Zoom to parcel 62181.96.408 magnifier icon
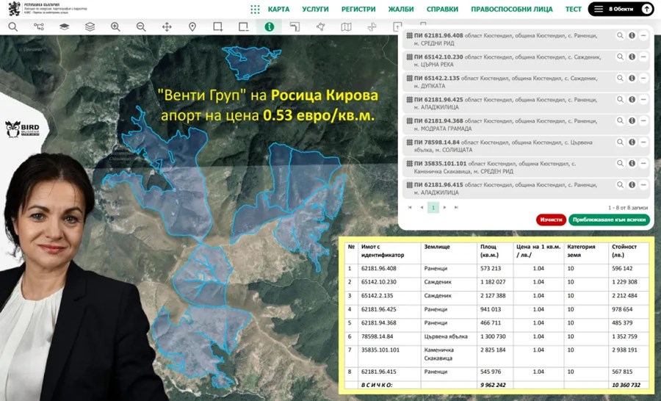 [620, 35]
